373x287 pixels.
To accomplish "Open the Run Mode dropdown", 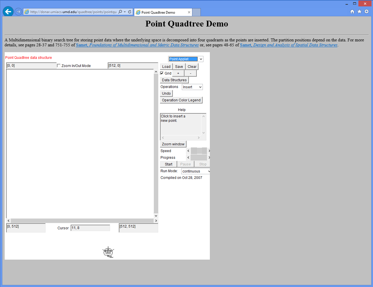I will point(196,171).
